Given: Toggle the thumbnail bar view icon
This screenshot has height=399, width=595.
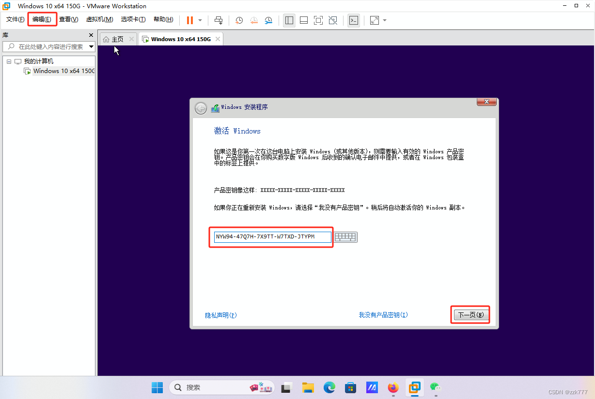Looking at the screenshot, I should coord(304,20).
